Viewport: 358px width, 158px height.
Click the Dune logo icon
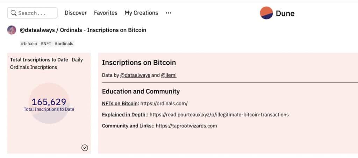266,13
